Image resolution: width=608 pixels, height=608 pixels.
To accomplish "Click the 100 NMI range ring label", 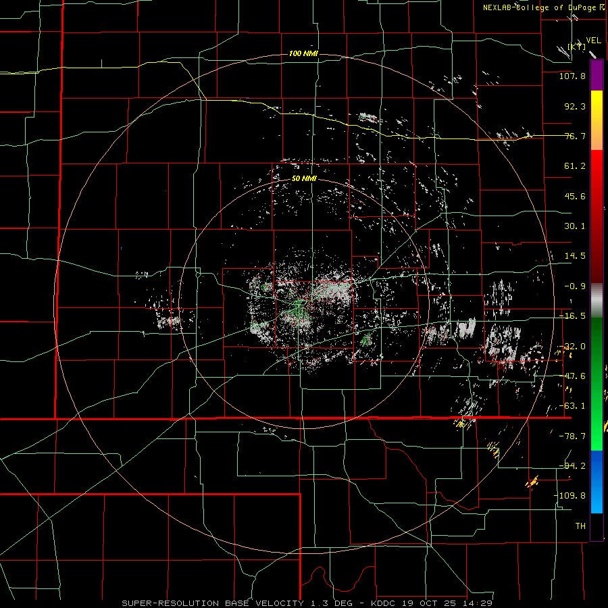I will tap(303, 53).
